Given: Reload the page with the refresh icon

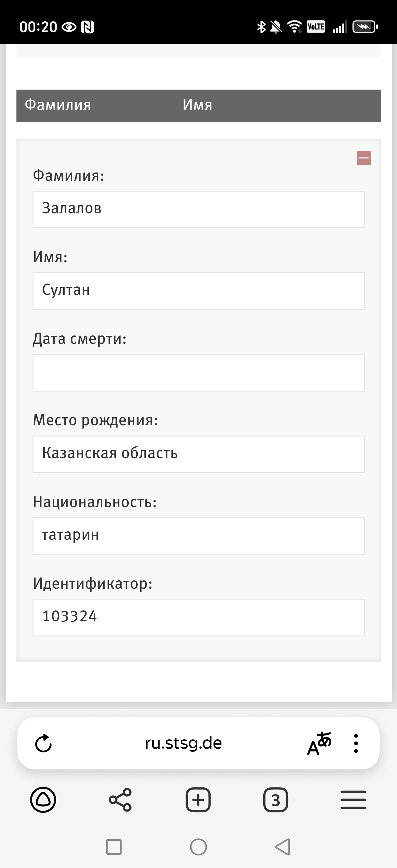Looking at the screenshot, I should (43, 743).
